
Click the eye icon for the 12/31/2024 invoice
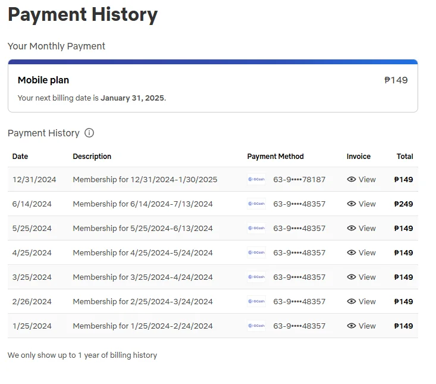tap(352, 179)
